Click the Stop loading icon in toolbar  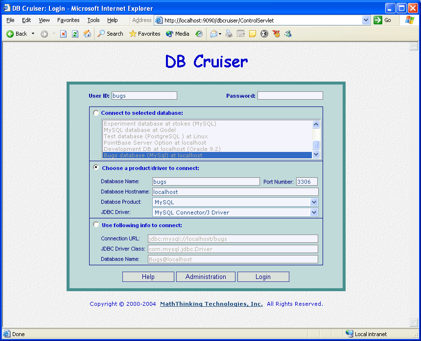63,34
